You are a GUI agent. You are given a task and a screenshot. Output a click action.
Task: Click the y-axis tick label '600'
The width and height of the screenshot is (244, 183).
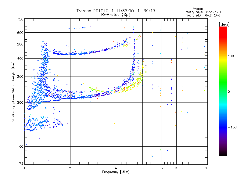20,33
